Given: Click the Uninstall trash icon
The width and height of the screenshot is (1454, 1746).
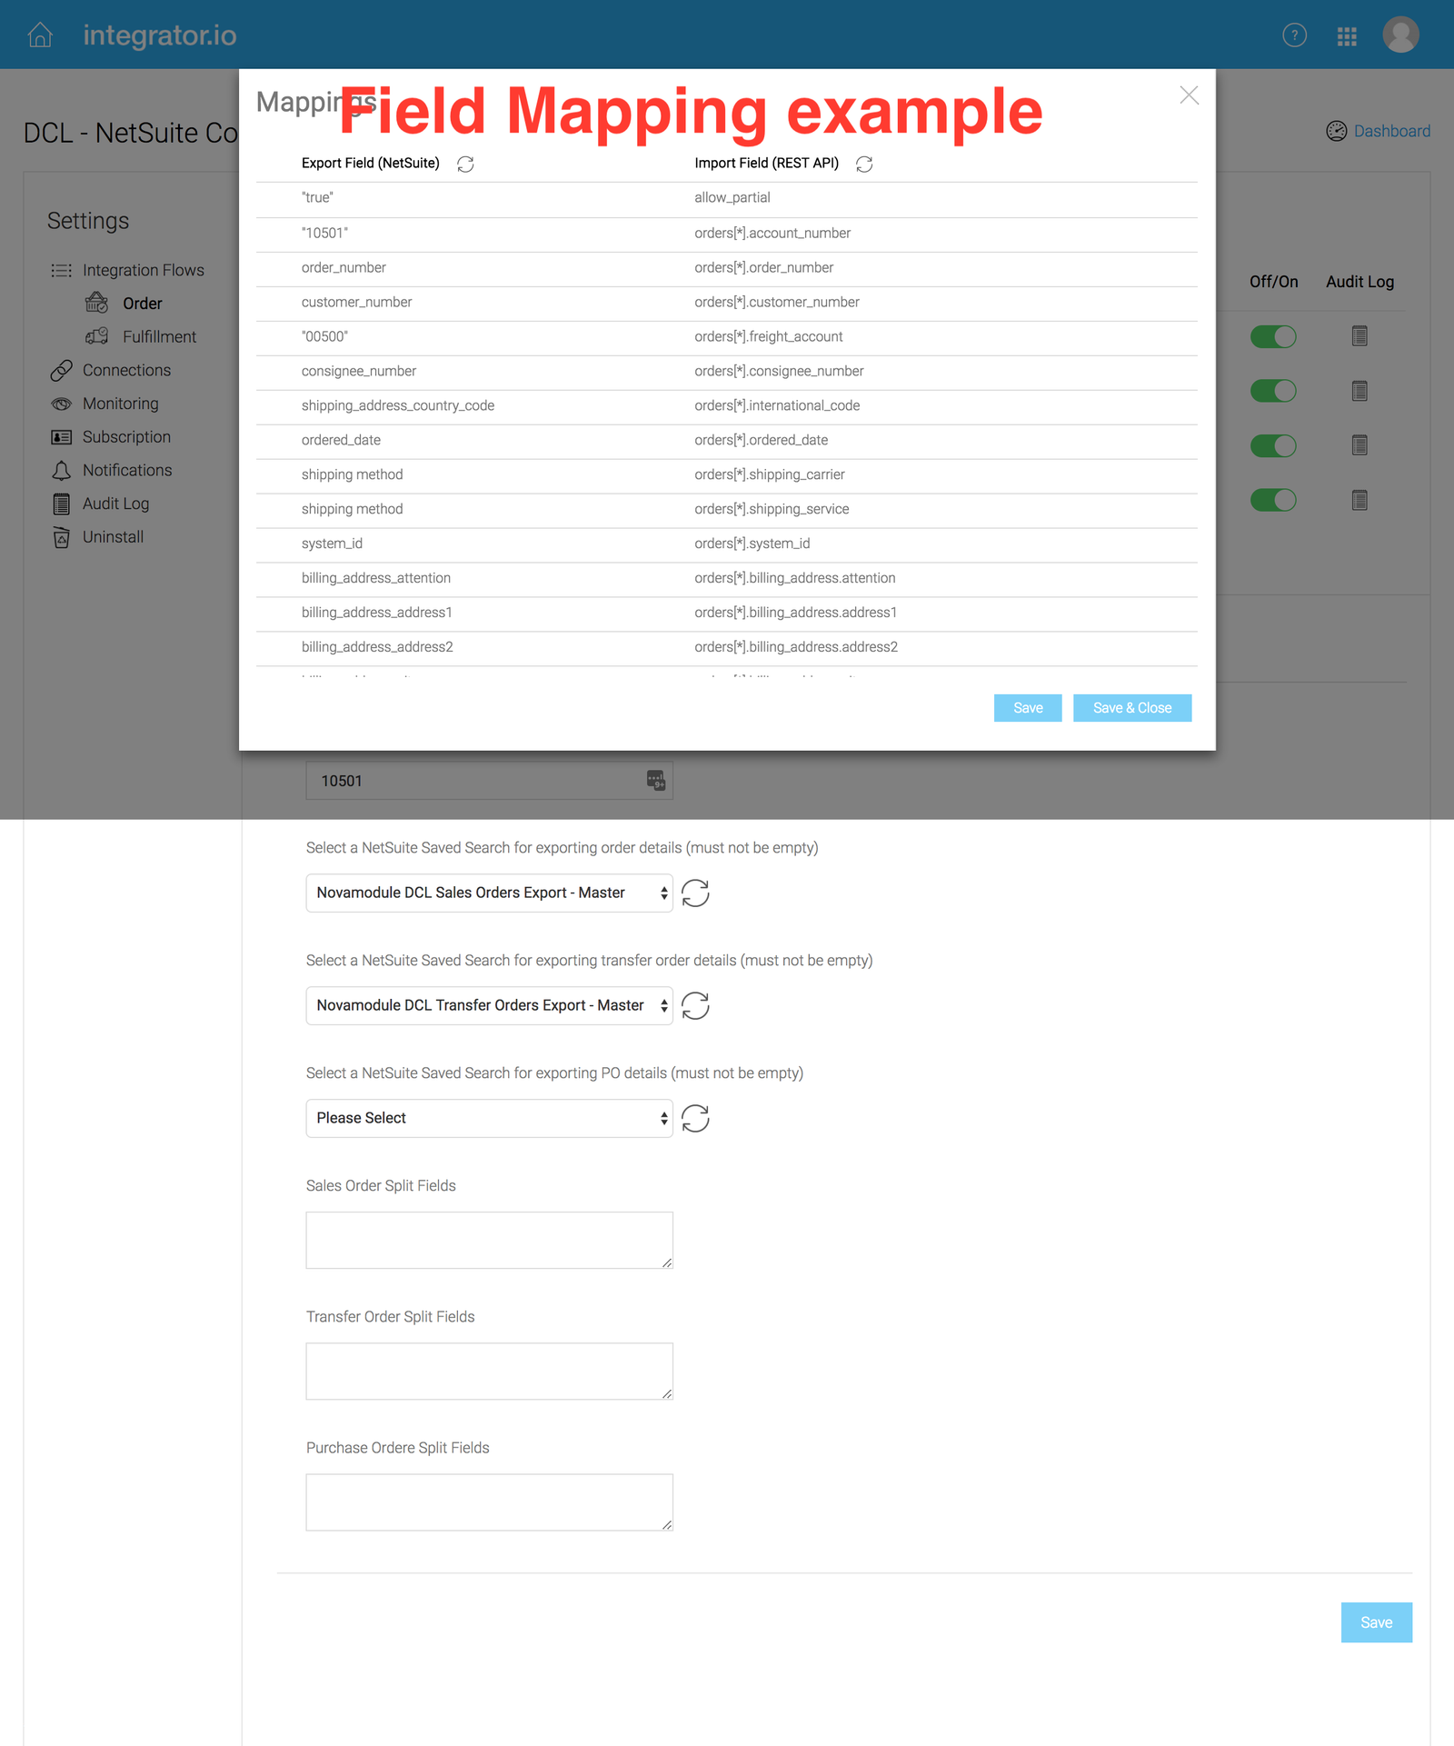Looking at the screenshot, I should 61,537.
